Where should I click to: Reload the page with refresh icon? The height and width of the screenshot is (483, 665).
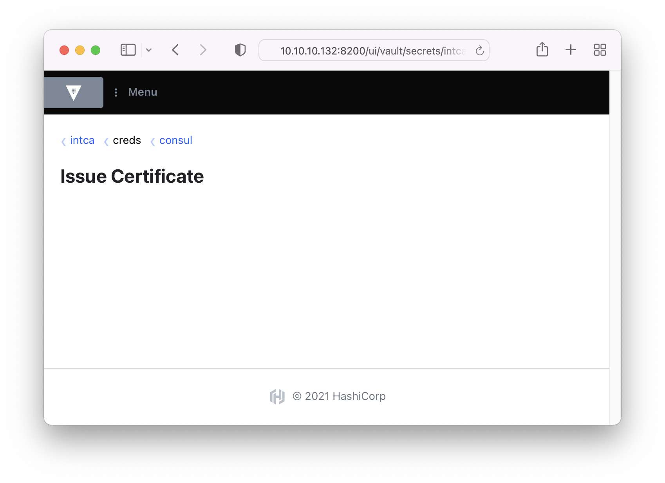tap(480, 51)
